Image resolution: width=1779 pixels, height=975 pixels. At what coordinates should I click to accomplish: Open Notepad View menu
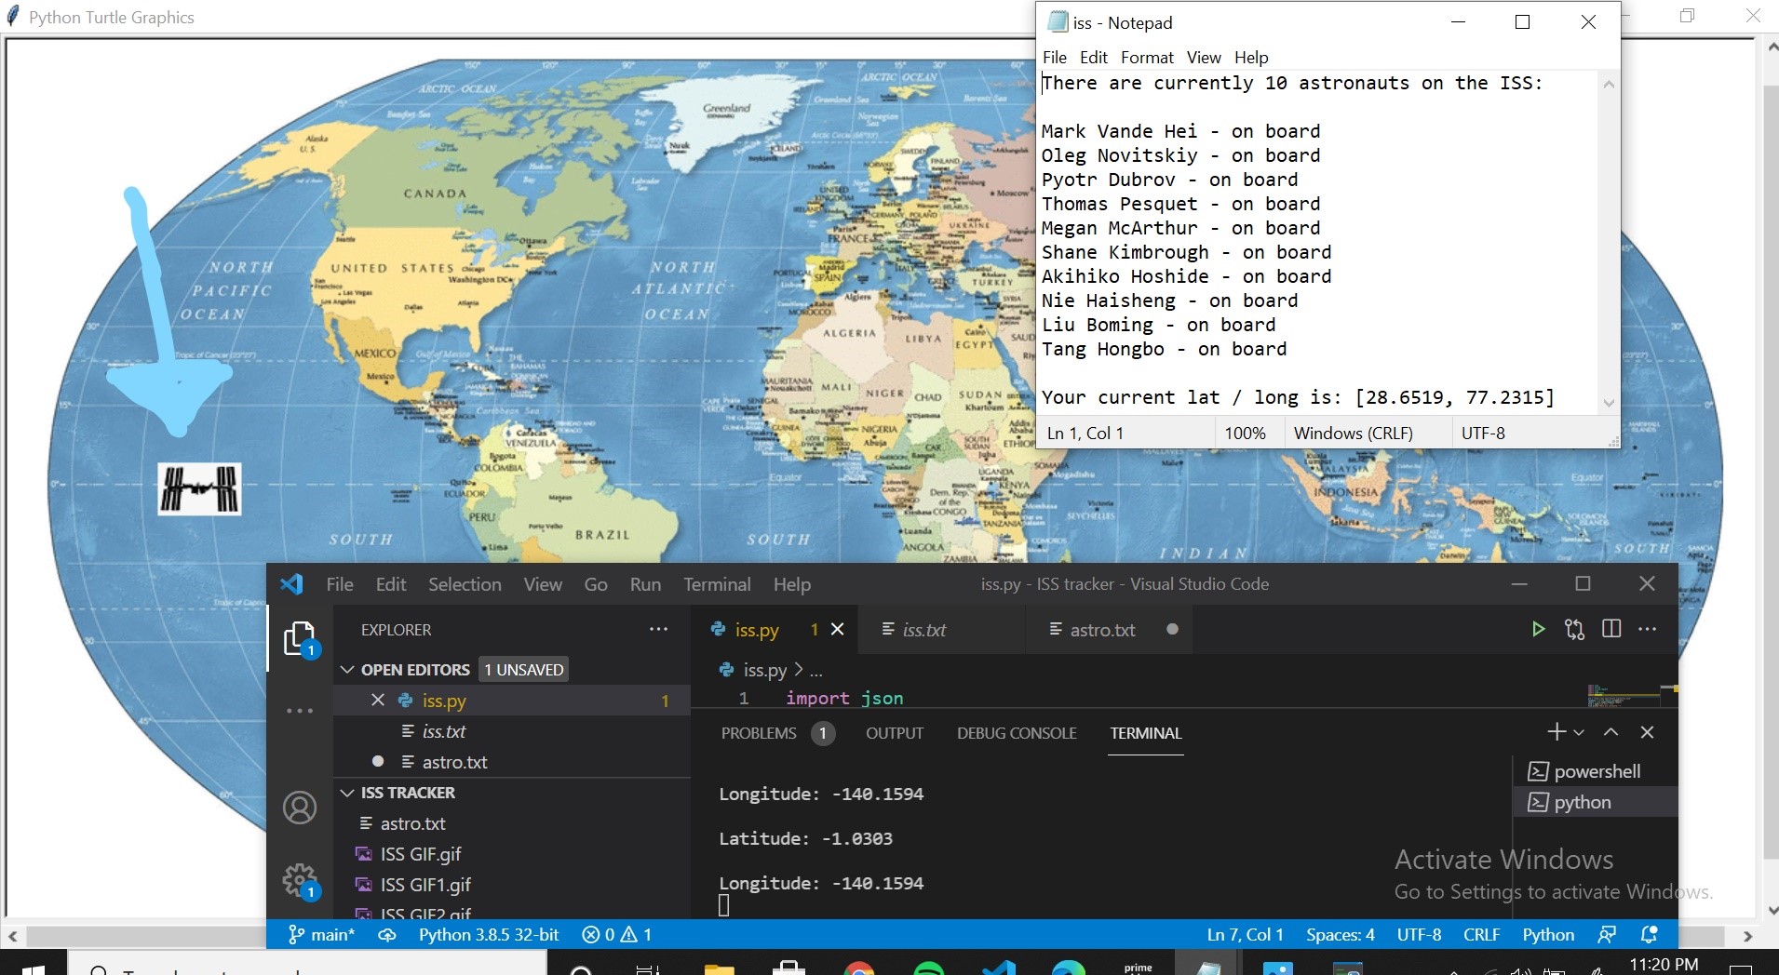1204,58
